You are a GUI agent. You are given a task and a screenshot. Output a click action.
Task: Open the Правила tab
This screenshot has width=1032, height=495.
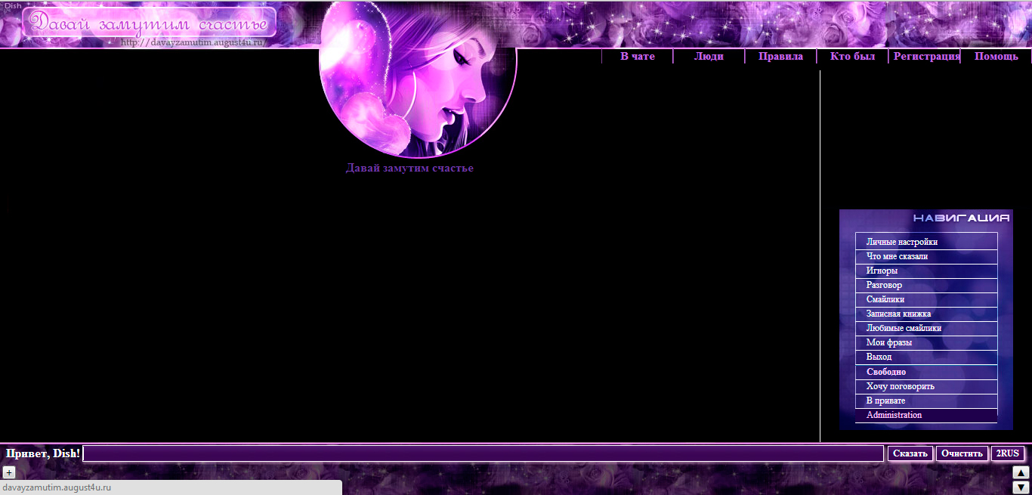780,57
